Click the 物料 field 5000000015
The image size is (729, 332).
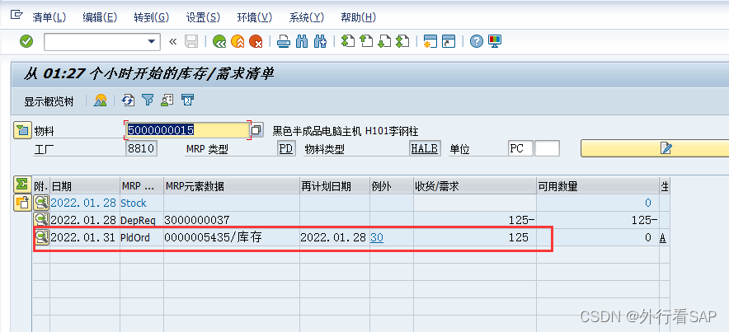pos(187,130)
